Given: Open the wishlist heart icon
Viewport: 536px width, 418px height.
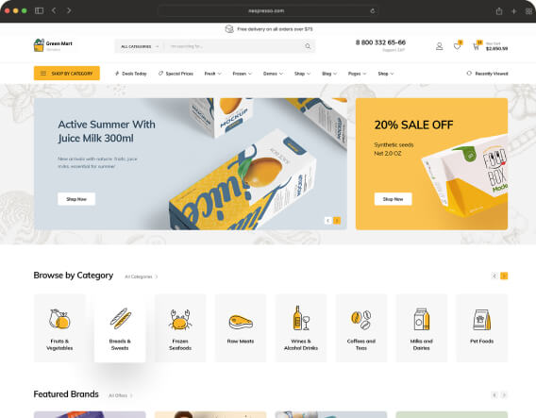Looking at the screenshot, I should point(457,46).
